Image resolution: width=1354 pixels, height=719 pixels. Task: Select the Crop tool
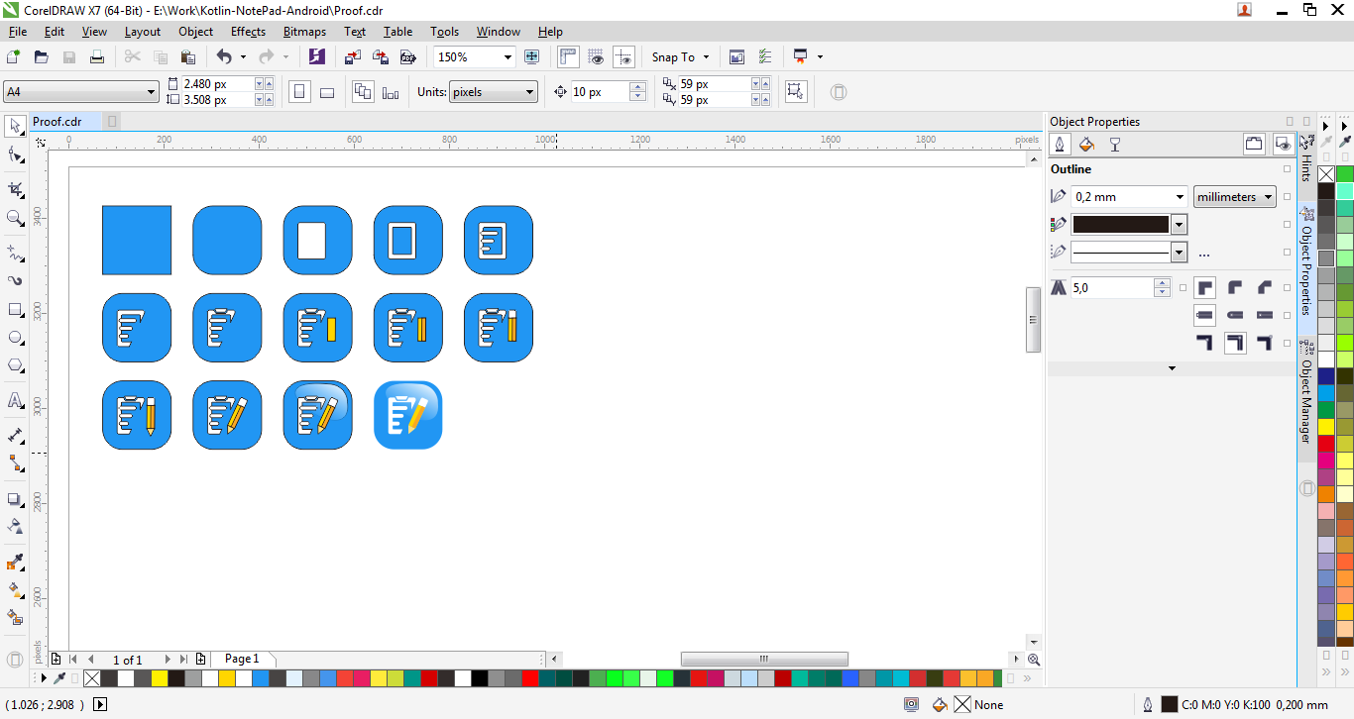15,188
